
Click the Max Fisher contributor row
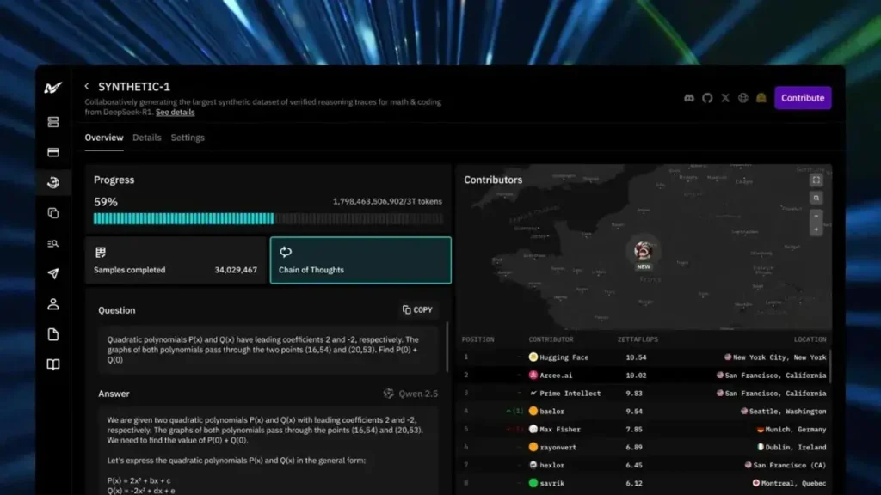click(x=644, y=429)
